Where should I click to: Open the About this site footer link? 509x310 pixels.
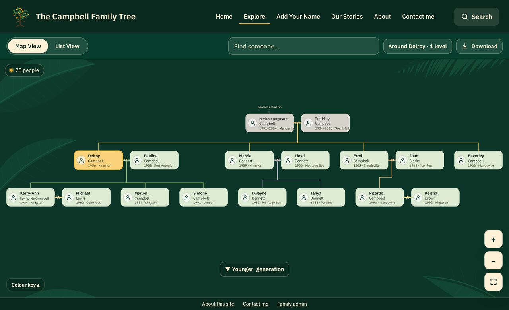point(218,304)
